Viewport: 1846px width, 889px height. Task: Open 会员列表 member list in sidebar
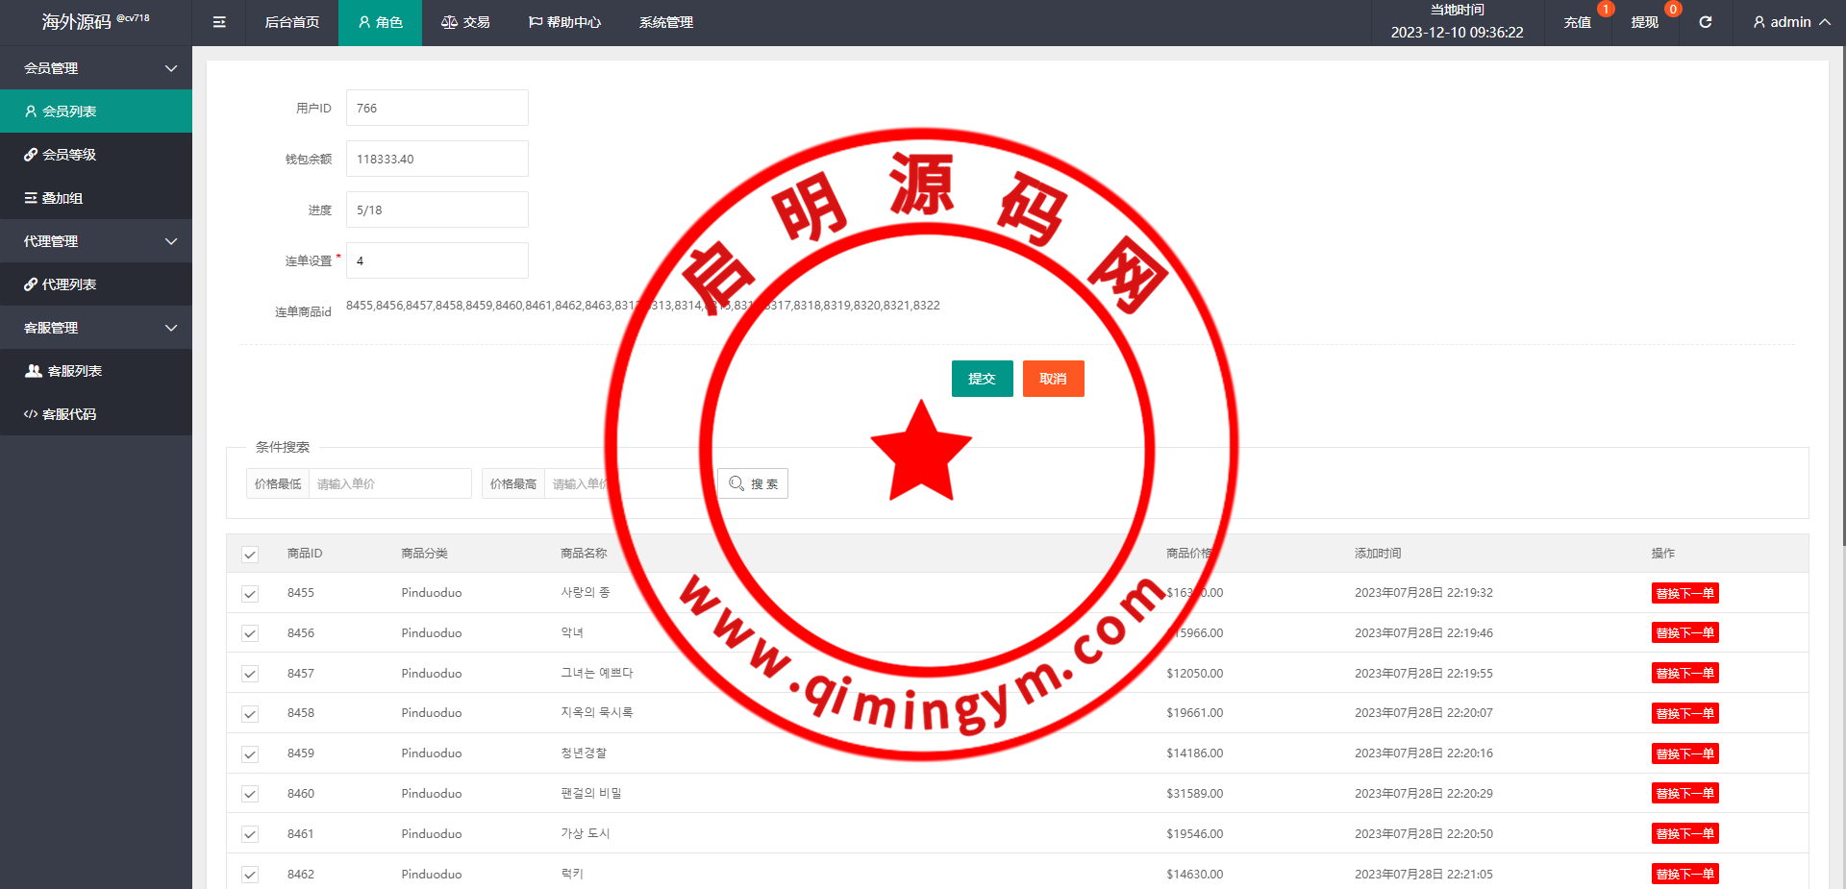coord(96,111)
